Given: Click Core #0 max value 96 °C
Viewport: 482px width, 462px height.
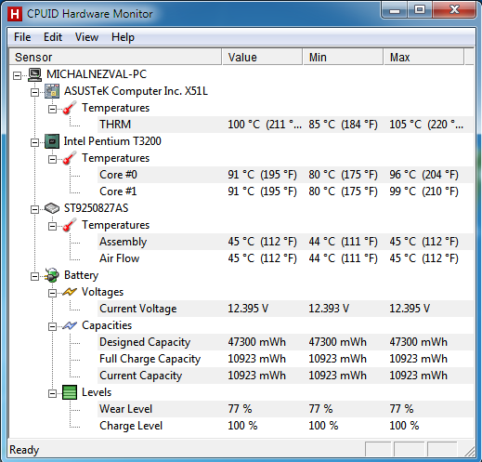Looking at the screenshot, I should pos(423,175).
